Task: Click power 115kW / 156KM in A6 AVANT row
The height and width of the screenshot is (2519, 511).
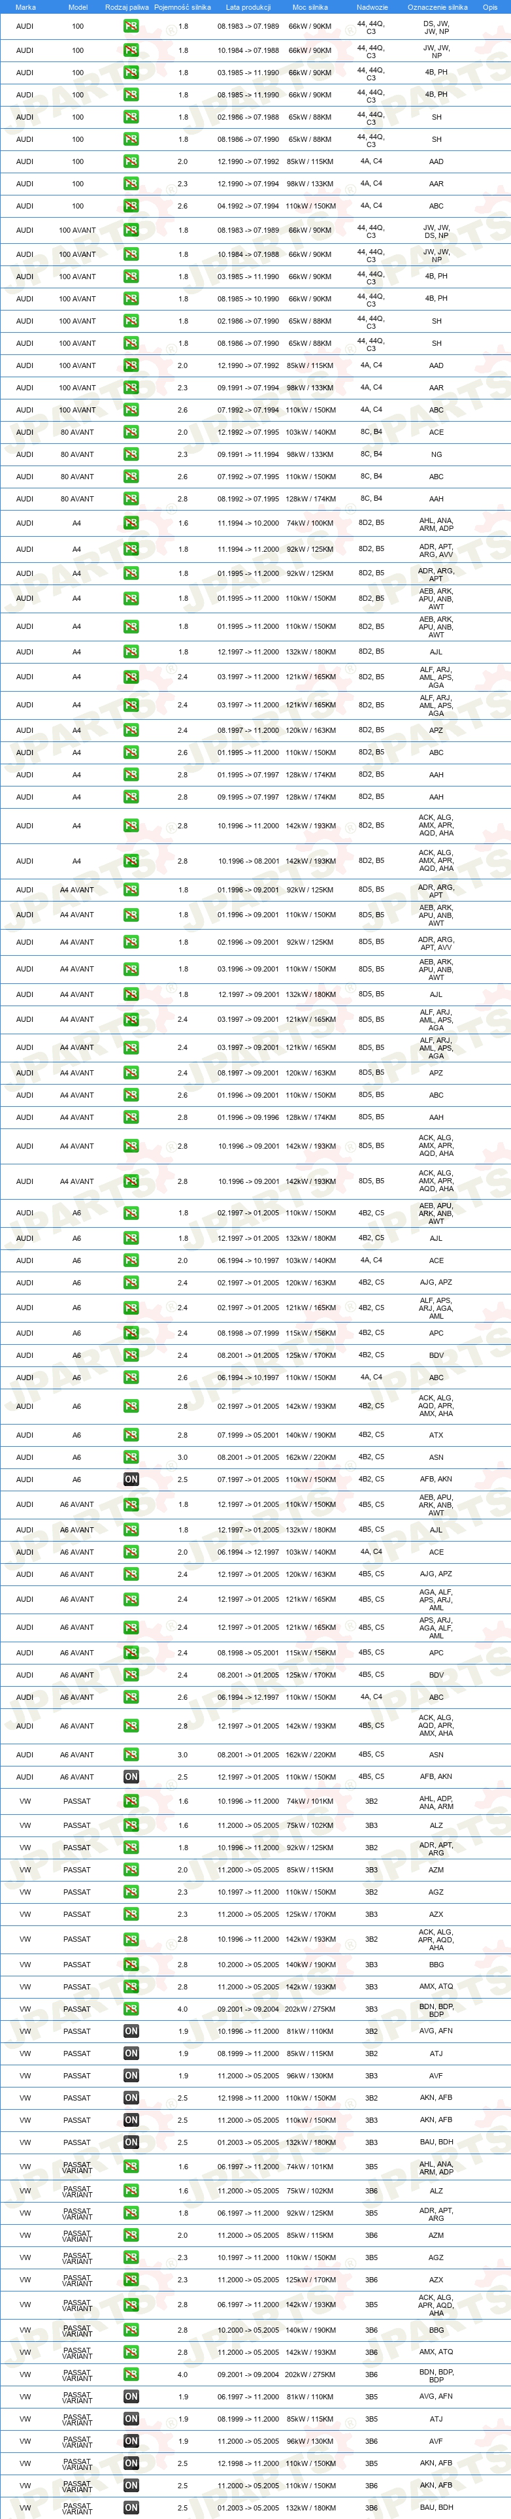Action: 310,1653
